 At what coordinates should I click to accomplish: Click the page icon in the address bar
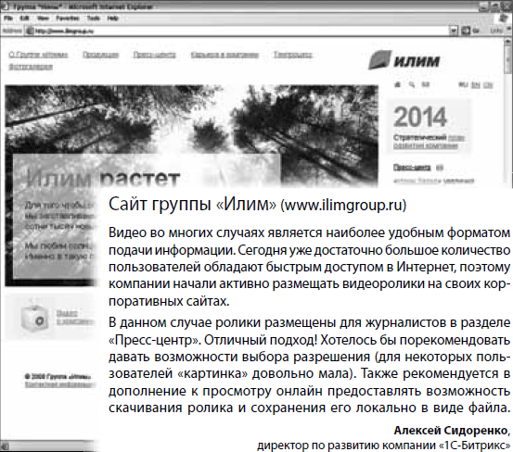coord(30,31)
